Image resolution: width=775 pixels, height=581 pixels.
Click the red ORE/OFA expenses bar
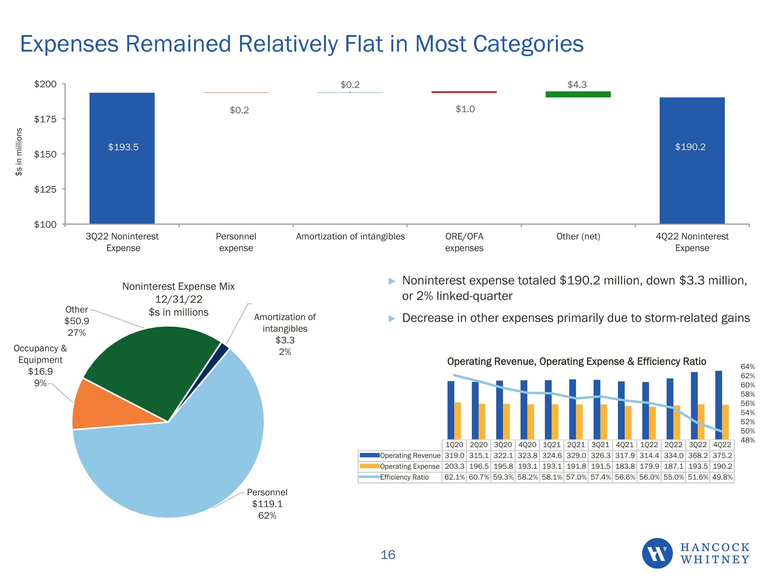(464, 92)
